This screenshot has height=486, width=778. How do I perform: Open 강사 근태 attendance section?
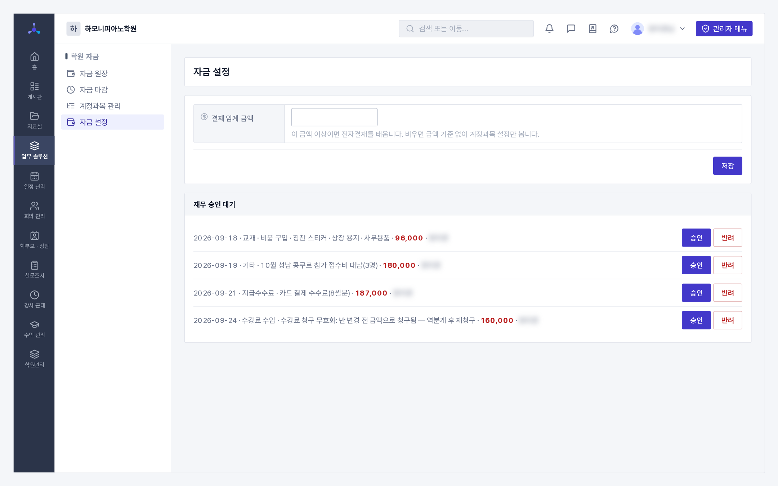pyautogui.click(x=34, y=299)
